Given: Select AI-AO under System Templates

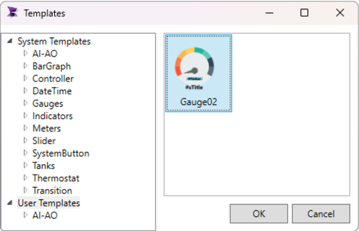Looking at the screenshot, I should (x=45, y=53).
